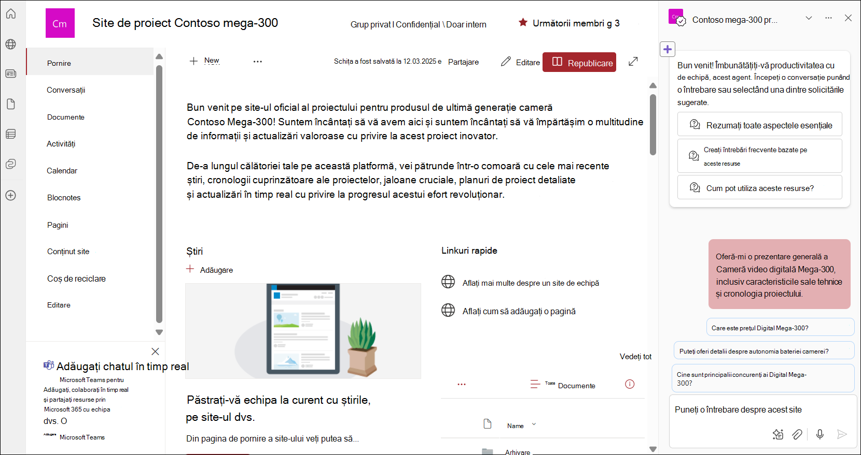Image resolution: width=861 pixels, height=455 pixels.
Task: Open the news feed icon in app bar
Action: tap(11, 74)
